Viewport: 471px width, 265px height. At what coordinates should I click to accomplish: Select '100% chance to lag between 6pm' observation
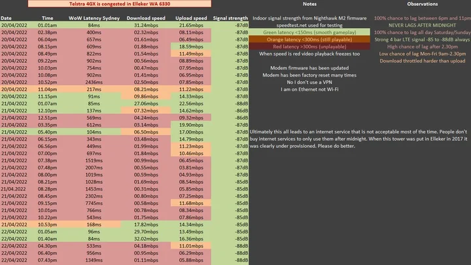click(422, 18)
